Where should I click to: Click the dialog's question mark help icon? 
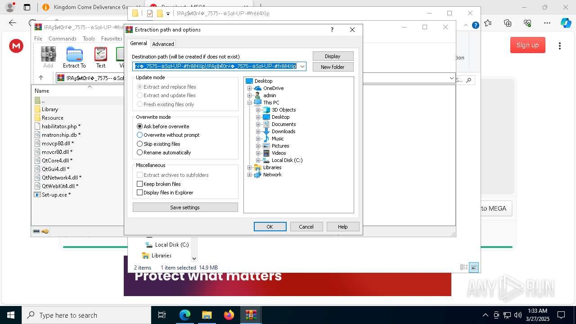coord(332,30)
